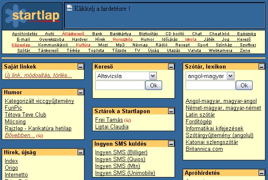Open the Internetto news link
This screenshot has width=268, height=180.
16,174
